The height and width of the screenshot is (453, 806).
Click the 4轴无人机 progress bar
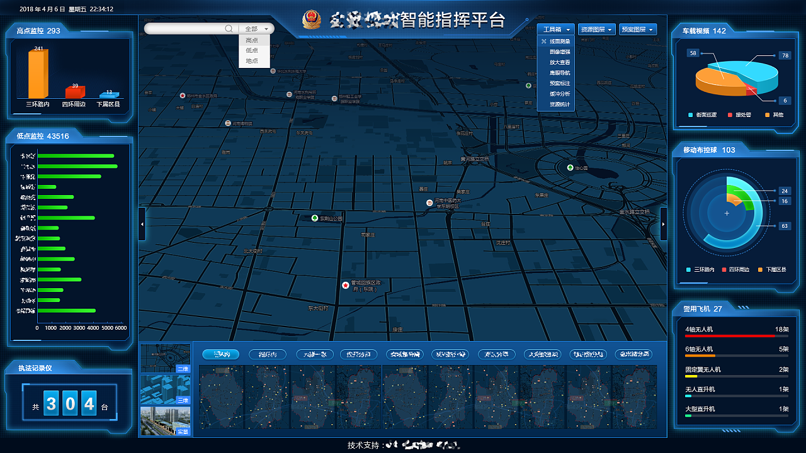[x=737, y=336]
